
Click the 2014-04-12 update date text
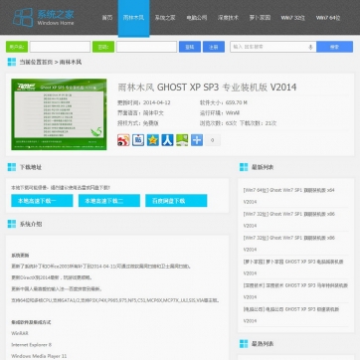click(157, 102)
